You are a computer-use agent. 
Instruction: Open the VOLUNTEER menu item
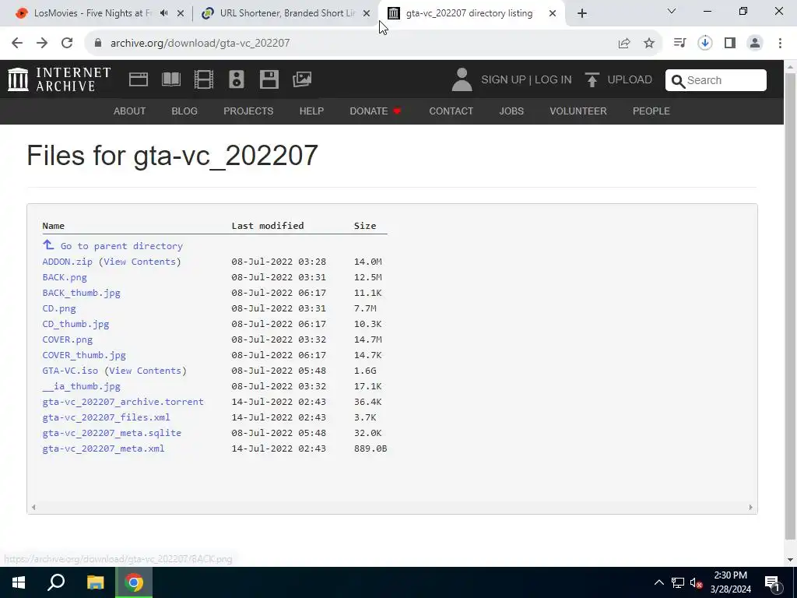[x=578, y=111]
